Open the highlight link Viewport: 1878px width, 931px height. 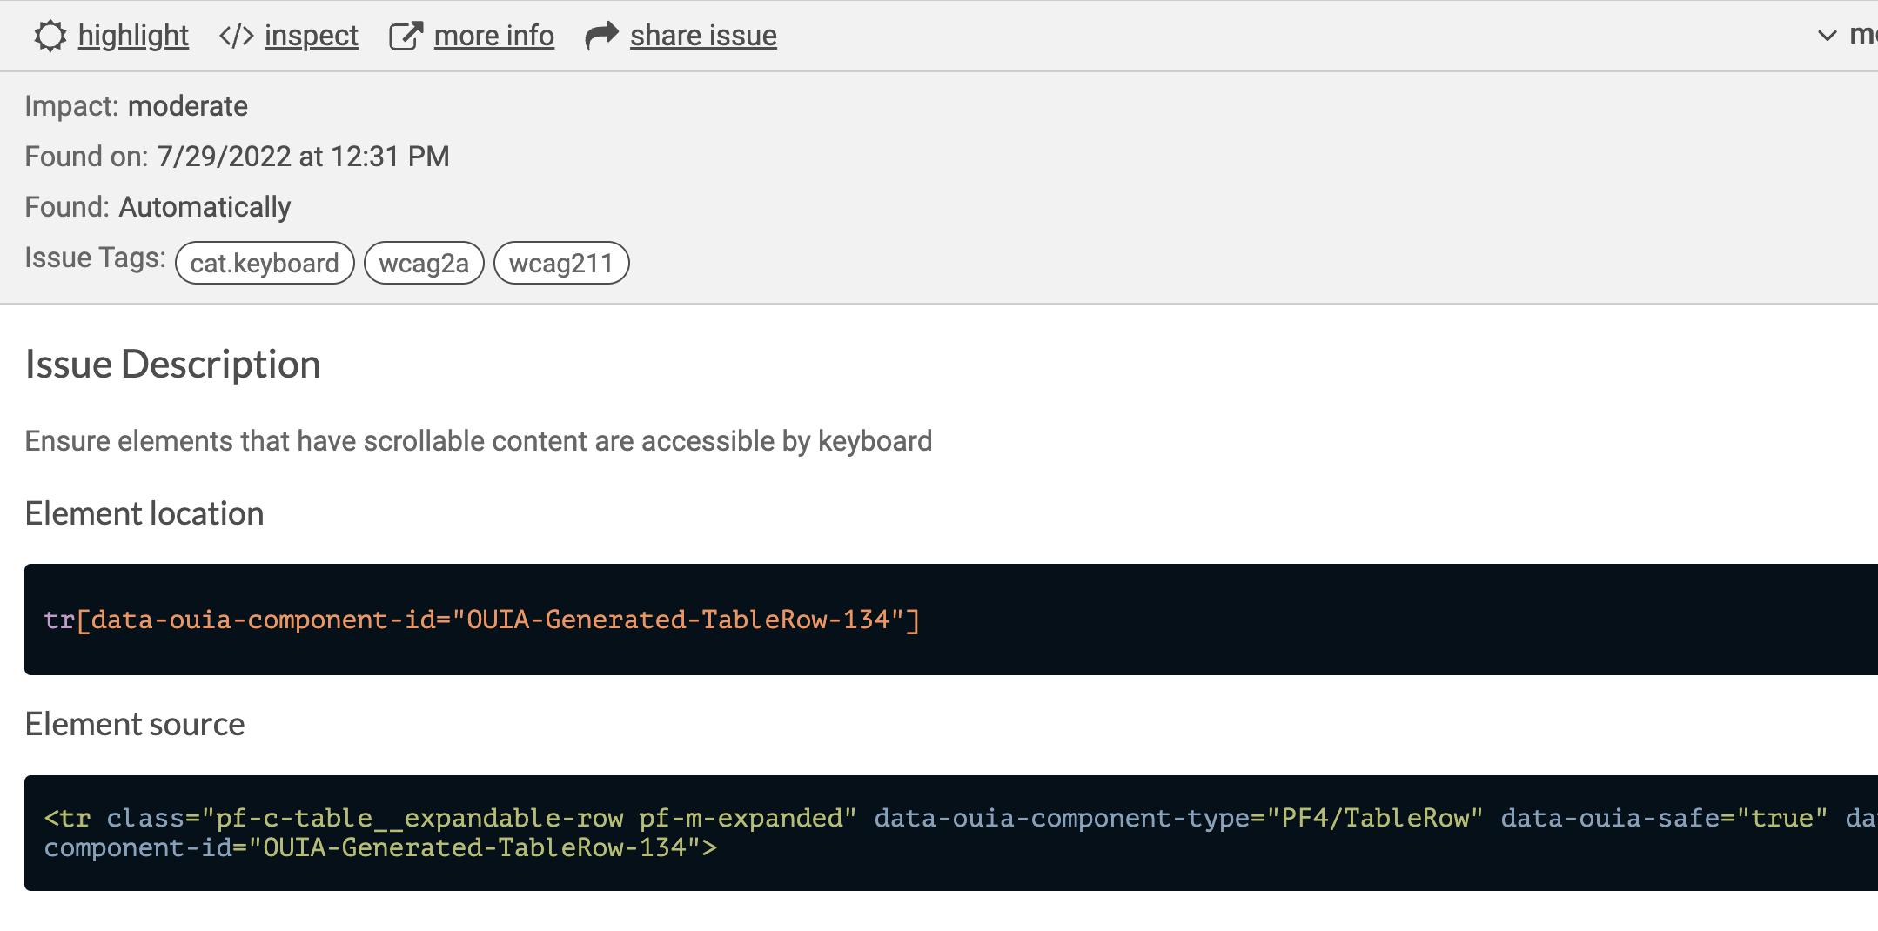click(133, 36)
